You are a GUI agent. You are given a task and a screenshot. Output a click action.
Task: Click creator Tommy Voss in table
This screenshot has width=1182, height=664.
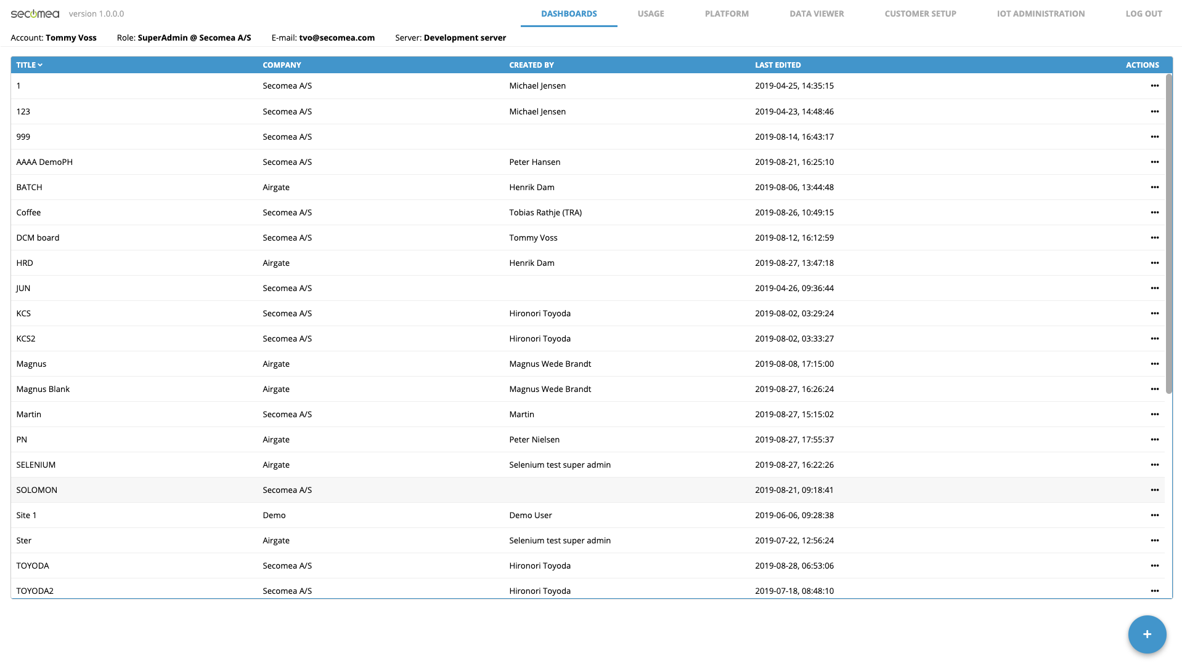point(533,238)
